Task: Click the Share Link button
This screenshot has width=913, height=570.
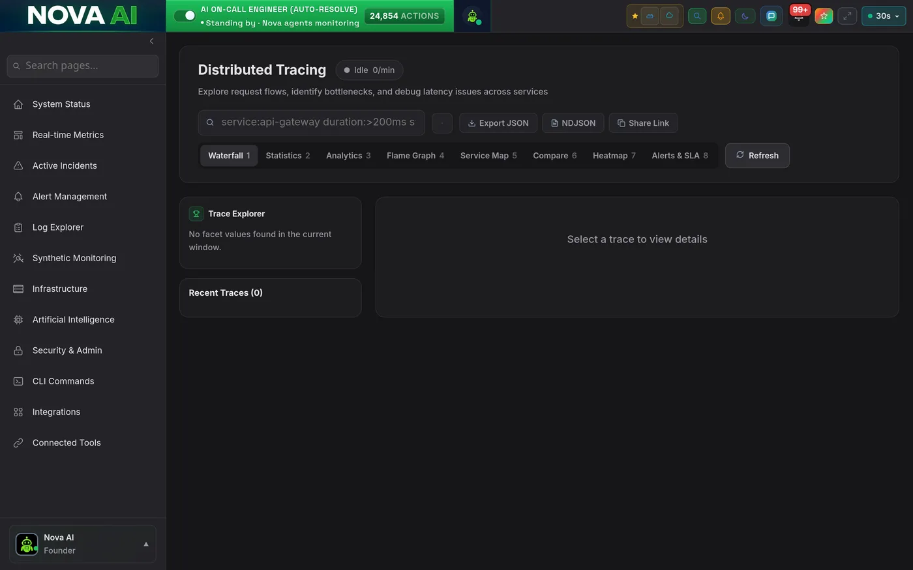Action: point(643,123)
